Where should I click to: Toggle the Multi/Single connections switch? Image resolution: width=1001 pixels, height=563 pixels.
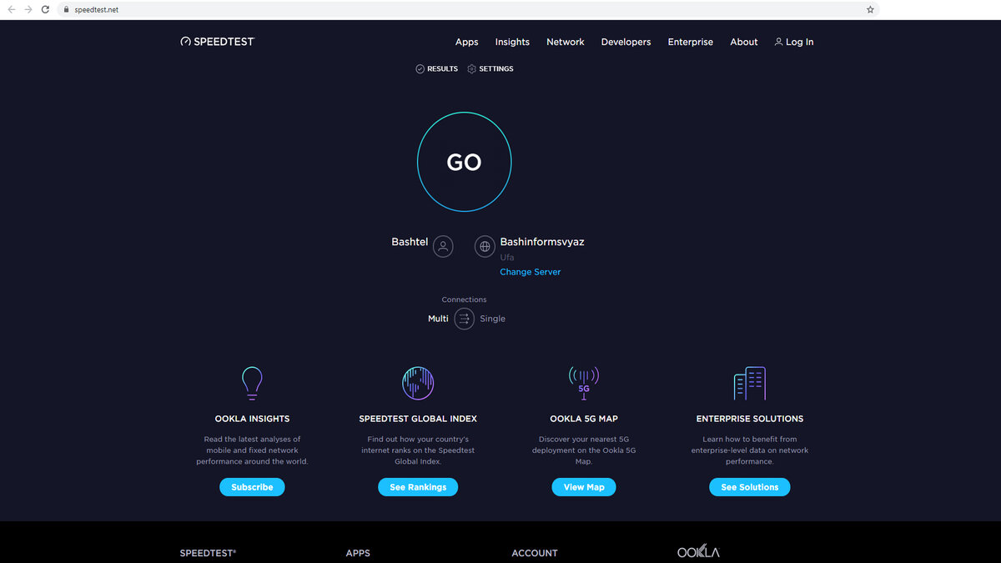(x=464, y=319)
